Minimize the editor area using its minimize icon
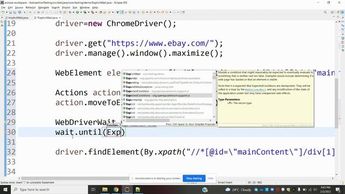 point(334,17)
